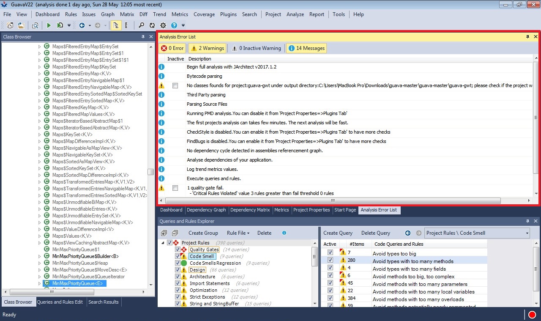The height and width of the screenshot is (321, 541).
Task: Run analysis with the green play icon
Action: pyautogui.click(x=49, y=25)
